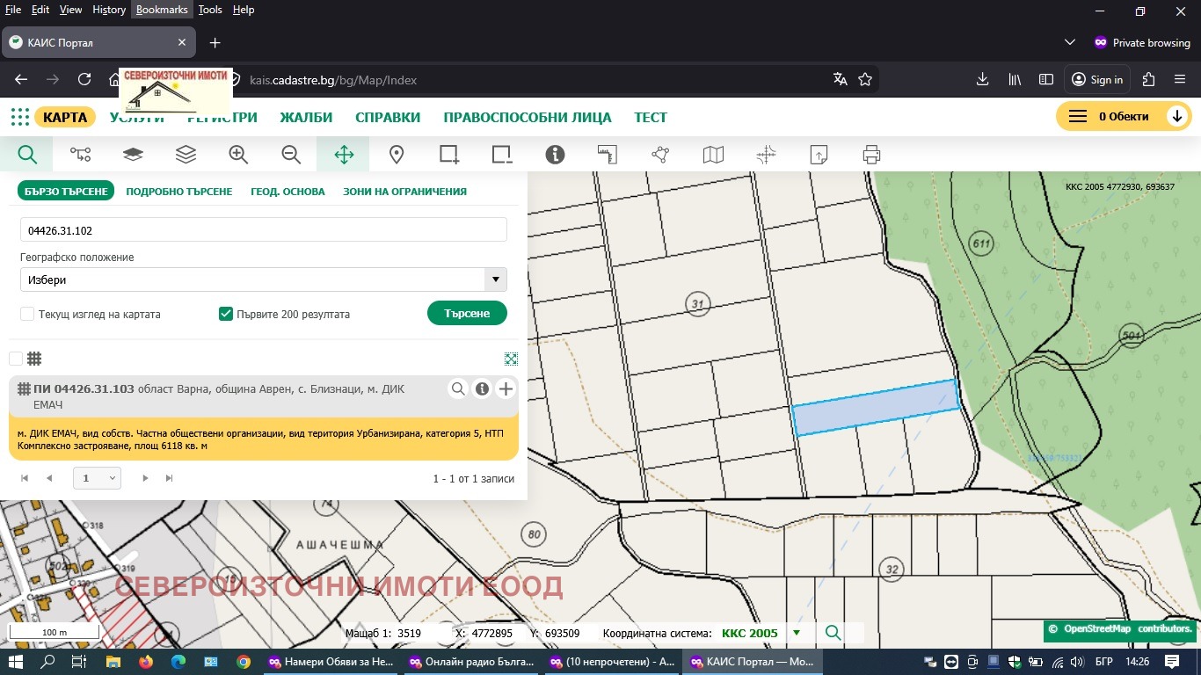Image resolution: width=1201 pixels, height=675 pixels.
Task: Click the location pin marker tool
Action: (x=397, y=155)
